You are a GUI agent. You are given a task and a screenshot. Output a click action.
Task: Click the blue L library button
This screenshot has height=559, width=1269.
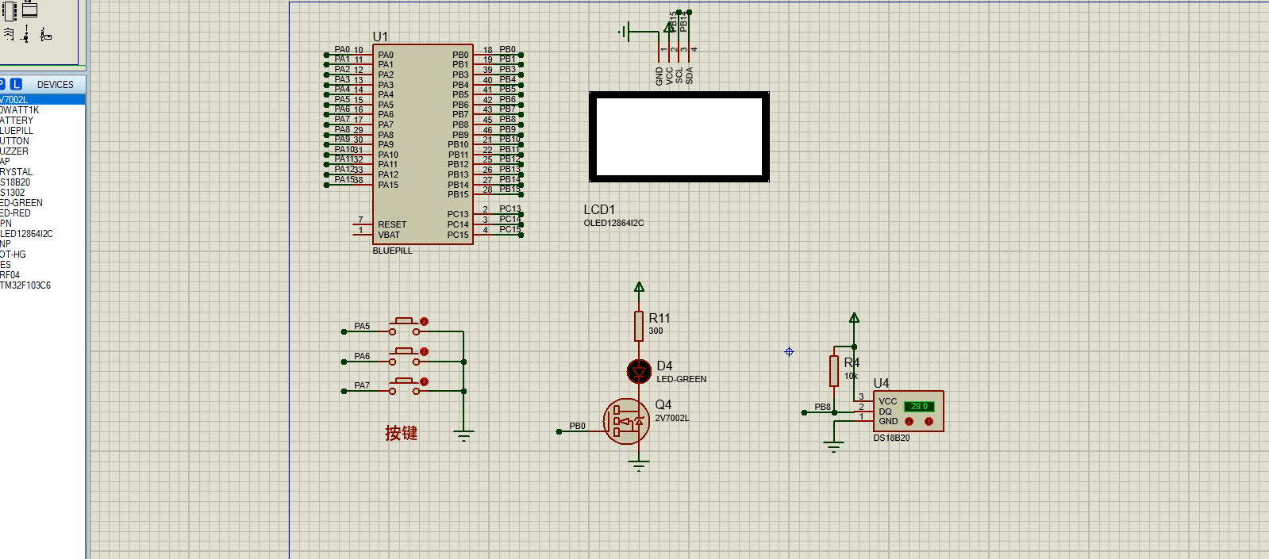tap(16, 84)
